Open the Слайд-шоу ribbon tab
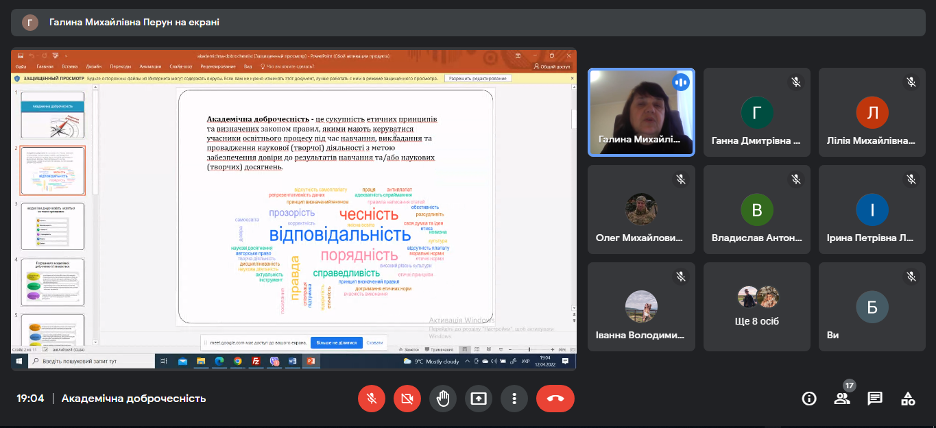This screenshot has height=428, width=936. tap(181, 66)
